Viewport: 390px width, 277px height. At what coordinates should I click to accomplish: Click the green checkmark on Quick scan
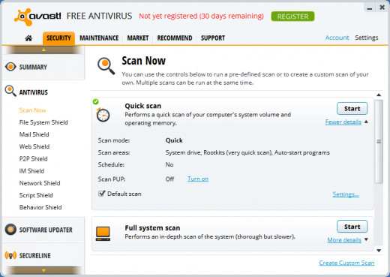(95, 101)
